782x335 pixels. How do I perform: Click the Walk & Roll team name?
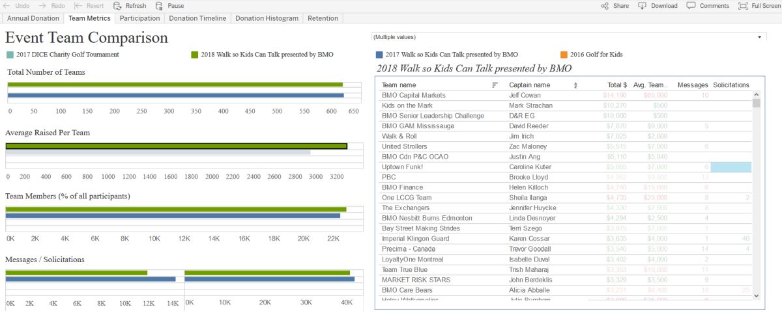(x=399, y=137)
